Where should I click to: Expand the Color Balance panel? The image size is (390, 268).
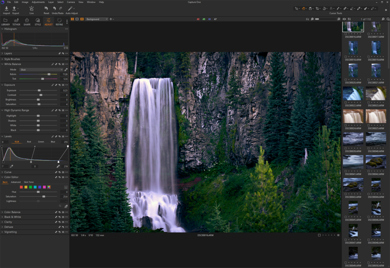[2, 212]
